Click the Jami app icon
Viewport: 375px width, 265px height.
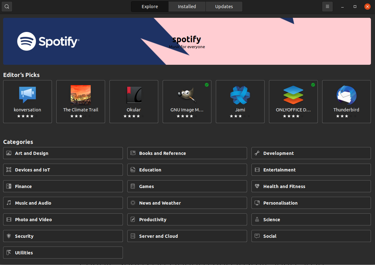[x=240, y=95]
